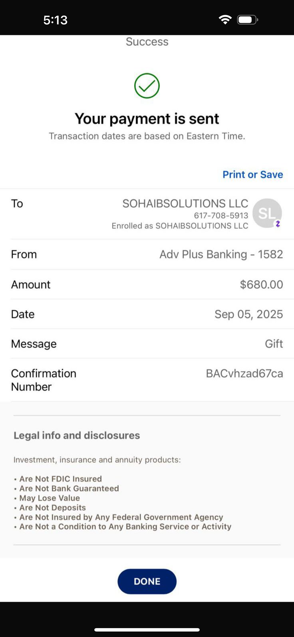
Task: Tap the Success title at top
Action: 147,42
